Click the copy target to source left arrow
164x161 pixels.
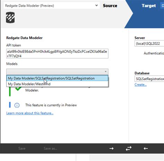pos(146,149)
